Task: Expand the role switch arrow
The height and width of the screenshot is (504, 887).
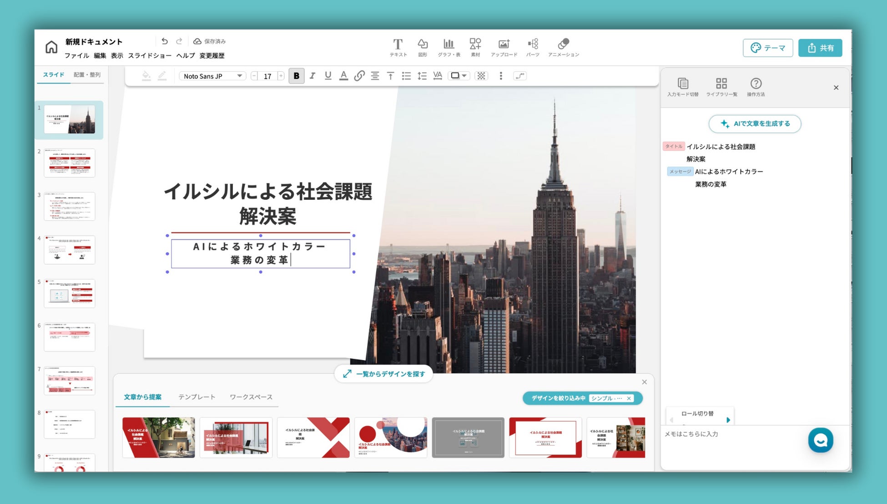Action: coord(728,420)
